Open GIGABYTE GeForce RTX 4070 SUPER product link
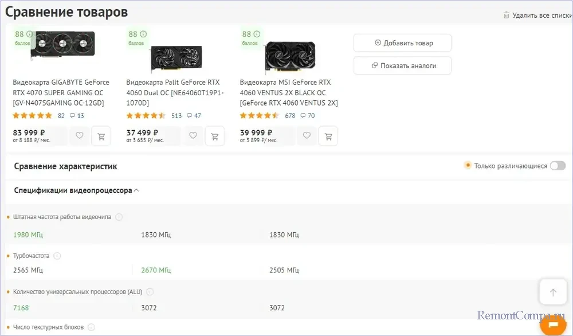The width and height of the screenshot is (573, 336). [61, 92]
